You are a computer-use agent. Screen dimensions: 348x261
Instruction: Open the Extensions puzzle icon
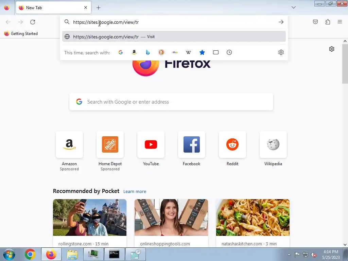point(328,22)
